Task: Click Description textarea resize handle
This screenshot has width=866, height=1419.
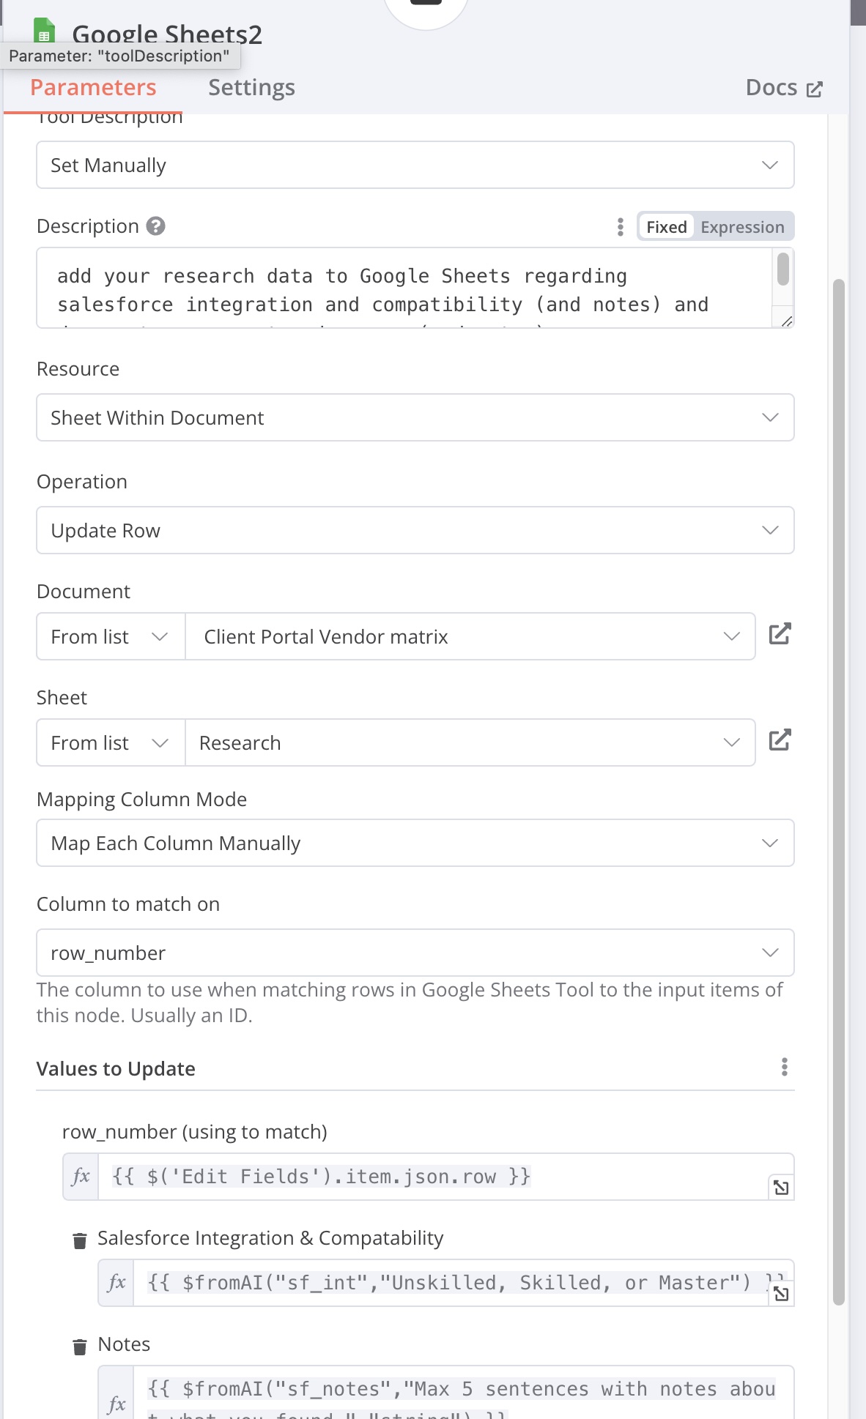Action: point(786,321)
